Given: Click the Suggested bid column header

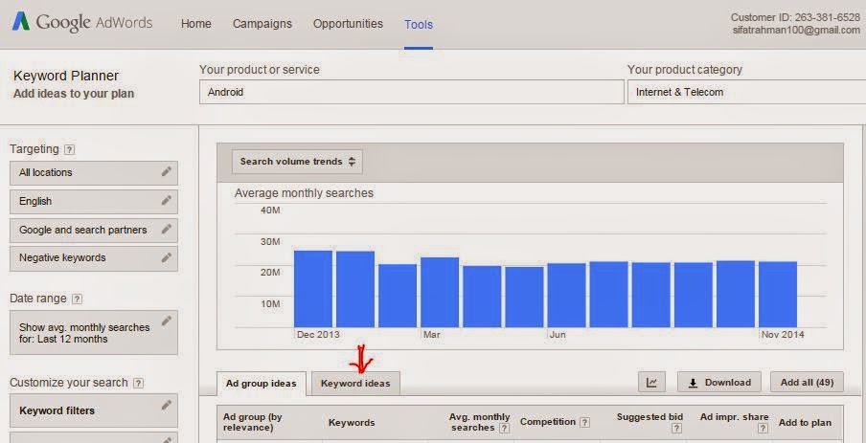Looking at the screenshot, I should (x=650, y=417).
